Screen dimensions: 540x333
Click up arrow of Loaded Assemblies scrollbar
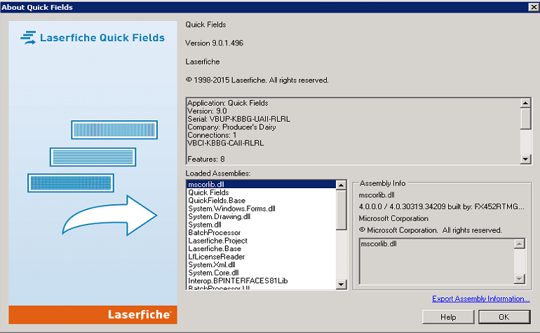[341, 185]
